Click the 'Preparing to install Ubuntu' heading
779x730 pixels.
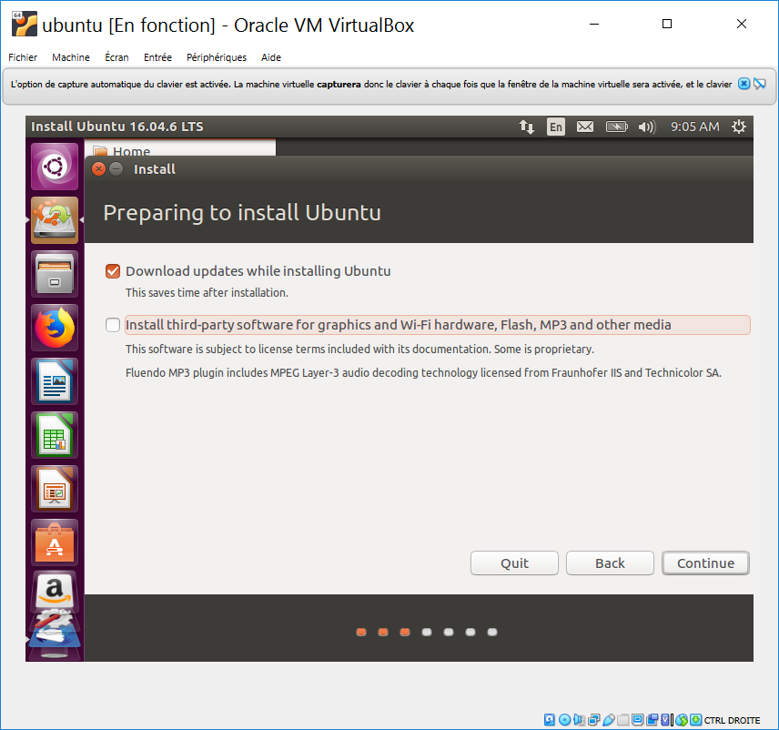click(x=242, y=213)
